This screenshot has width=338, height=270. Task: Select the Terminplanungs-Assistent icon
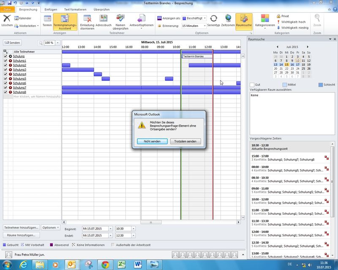coord(65,19)
